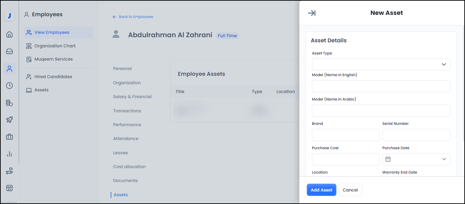Click the home icon in left rail
The width and height of the screenshot is (465, 204).
click(10, 34)
